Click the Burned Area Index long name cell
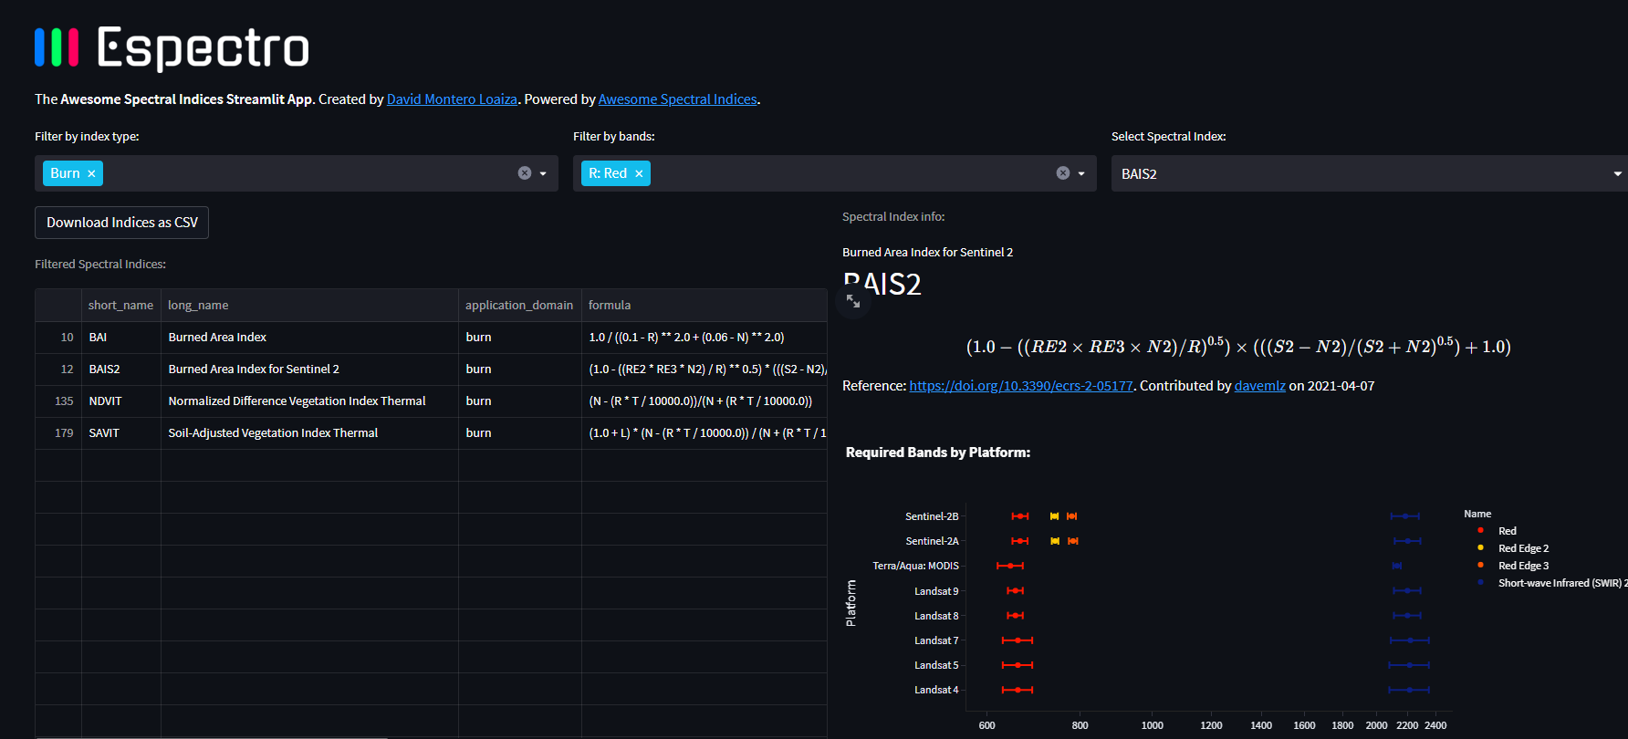1628x739 pixels. pyautogui.click(x=309, y=338)
